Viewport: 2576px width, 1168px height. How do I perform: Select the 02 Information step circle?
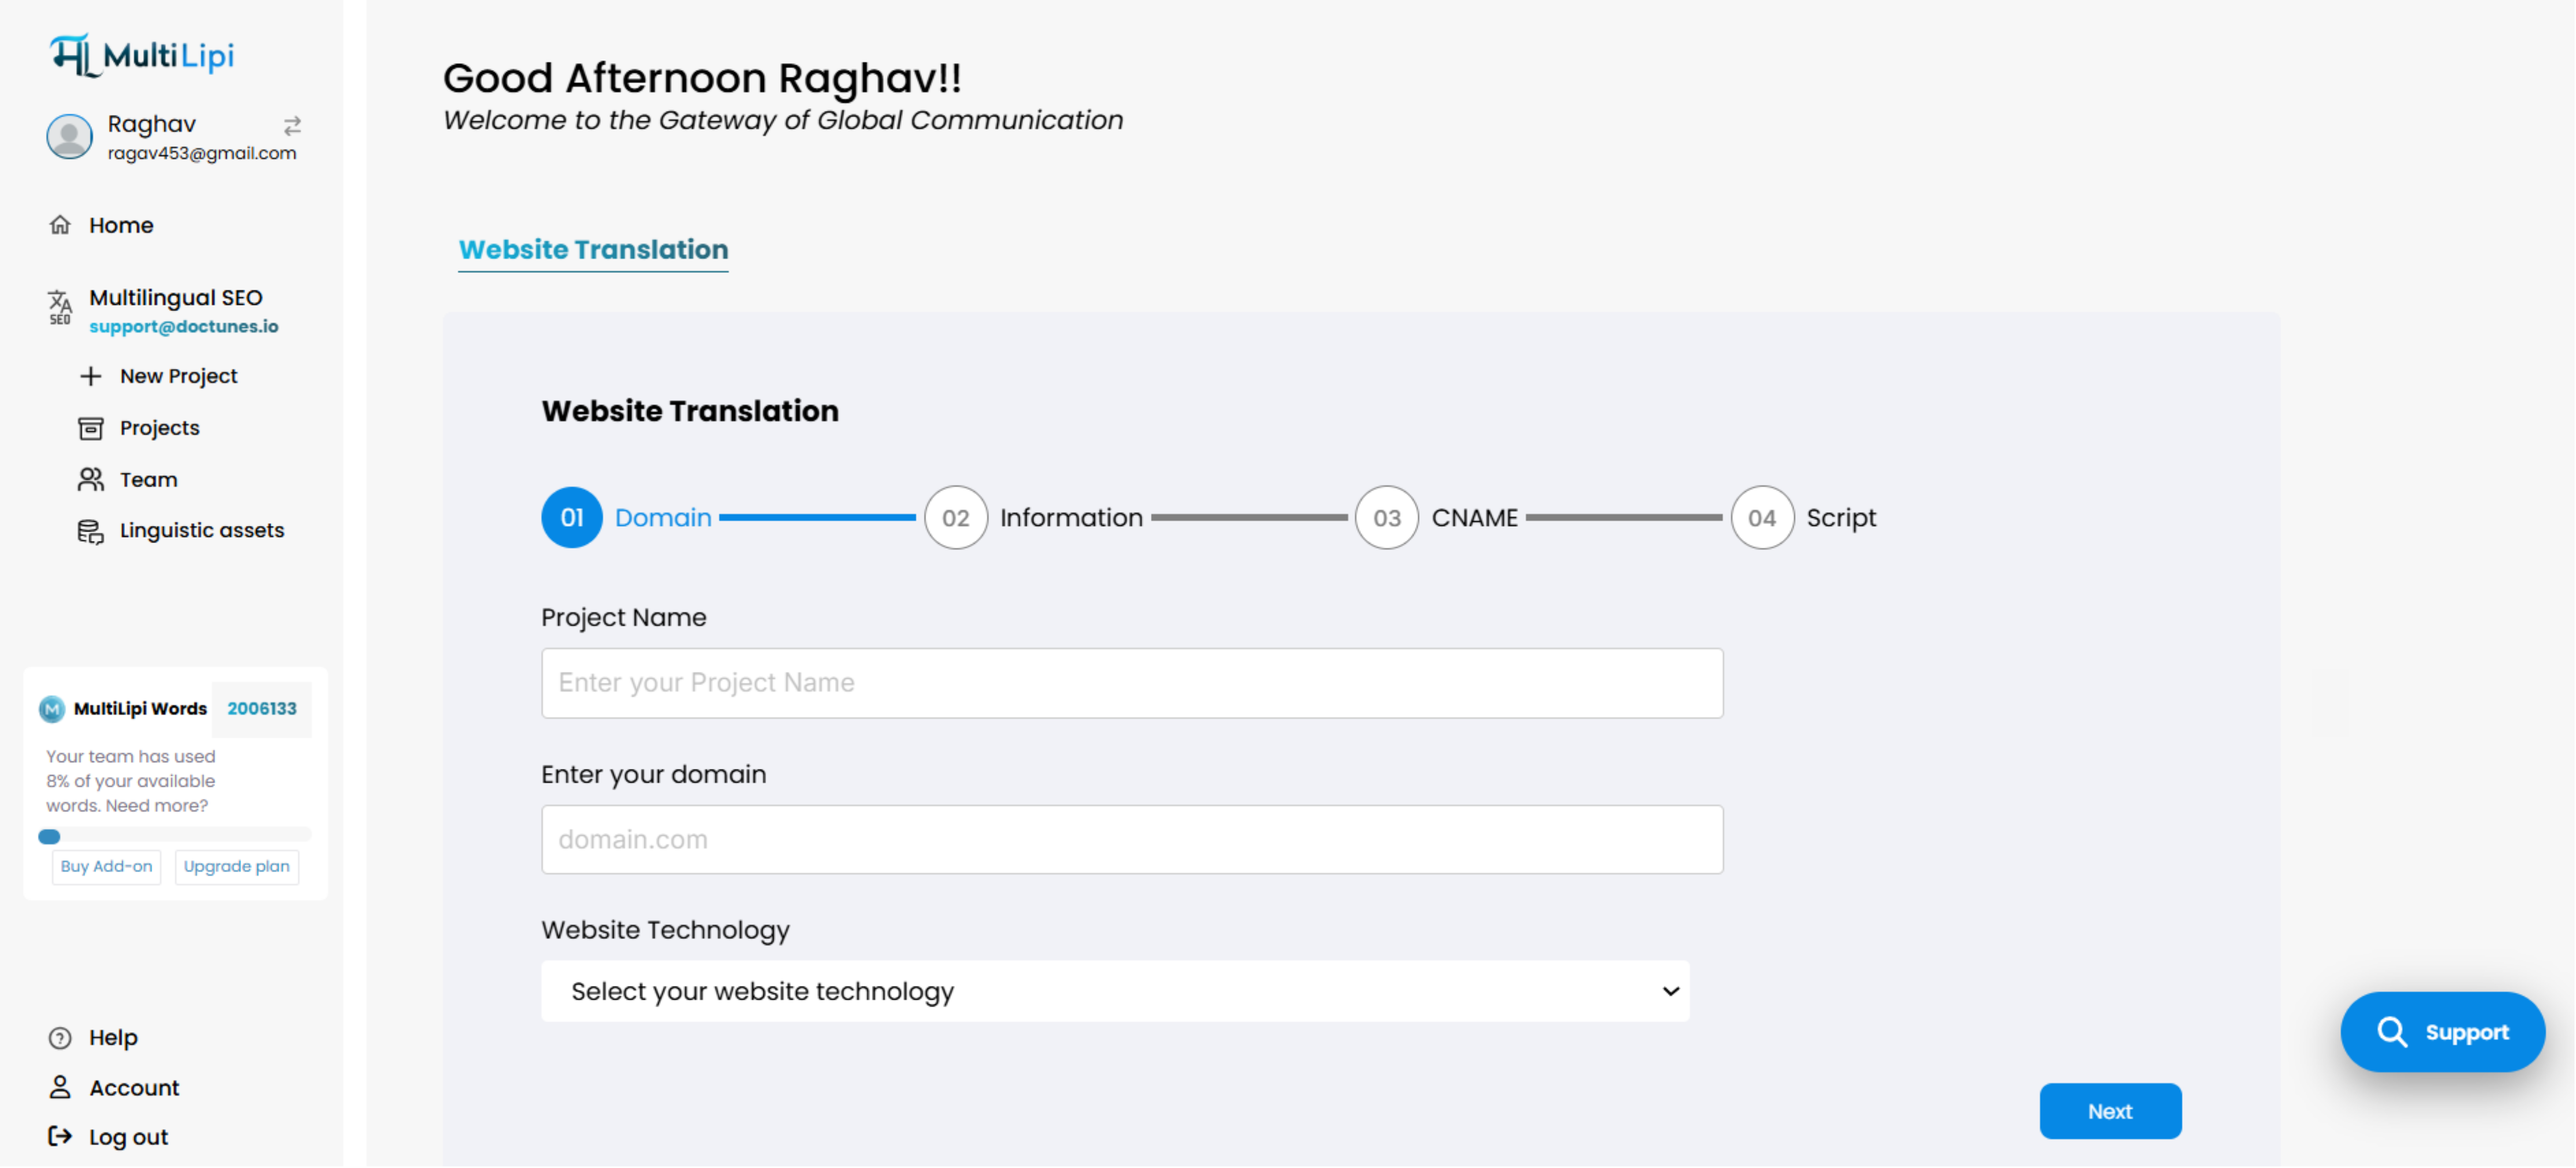tap(956, 518)
